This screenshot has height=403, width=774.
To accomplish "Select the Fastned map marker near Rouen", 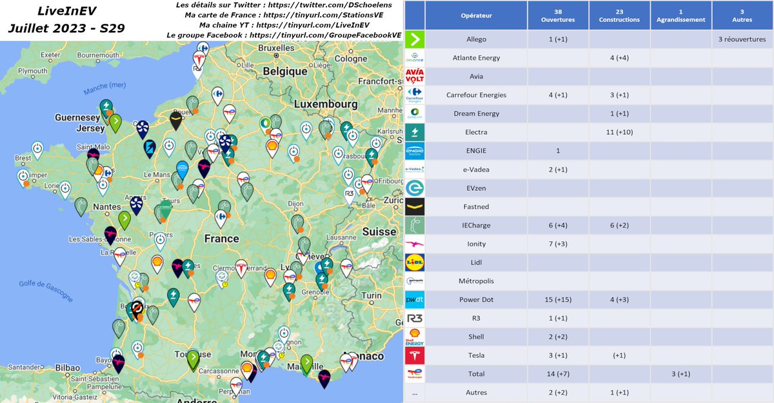I will pos(175,120).
